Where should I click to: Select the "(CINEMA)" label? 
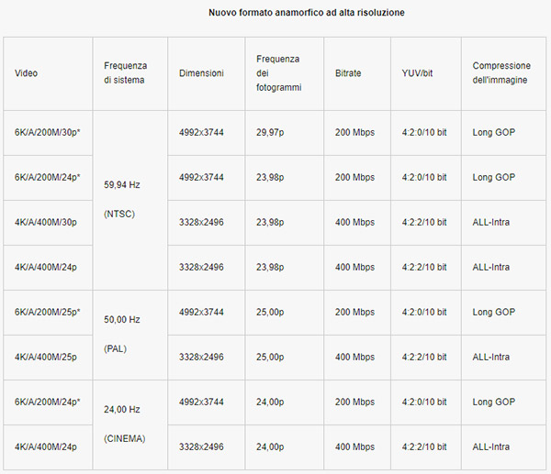[x=125, y=439]
